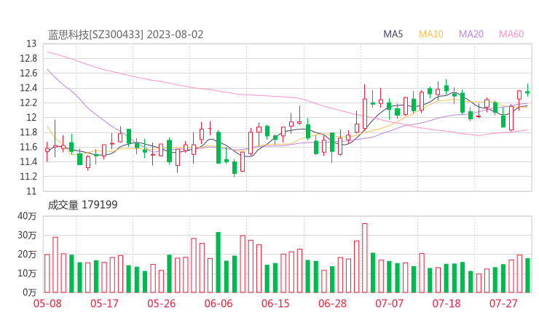Viewport: 539px width, 320px height.
Task: Click the 05-17 date label
Action: pos(104,303)
